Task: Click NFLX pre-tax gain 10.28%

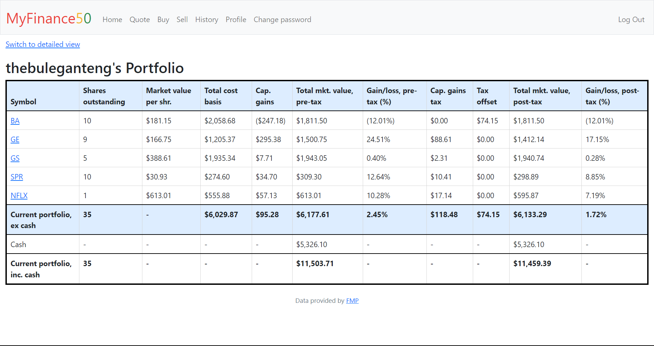Action: pyautogui.click(x=378, y=195)
